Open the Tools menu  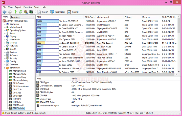click(37, 7)
